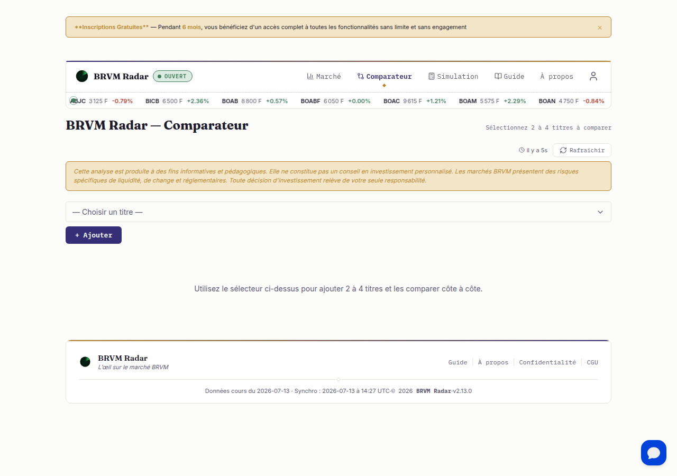Click the 'Utilisez le sélecteur ci-dessus' empty-state message
This screenshot has width=677, height=476.
pyautogui.click(x=338, y=289)
